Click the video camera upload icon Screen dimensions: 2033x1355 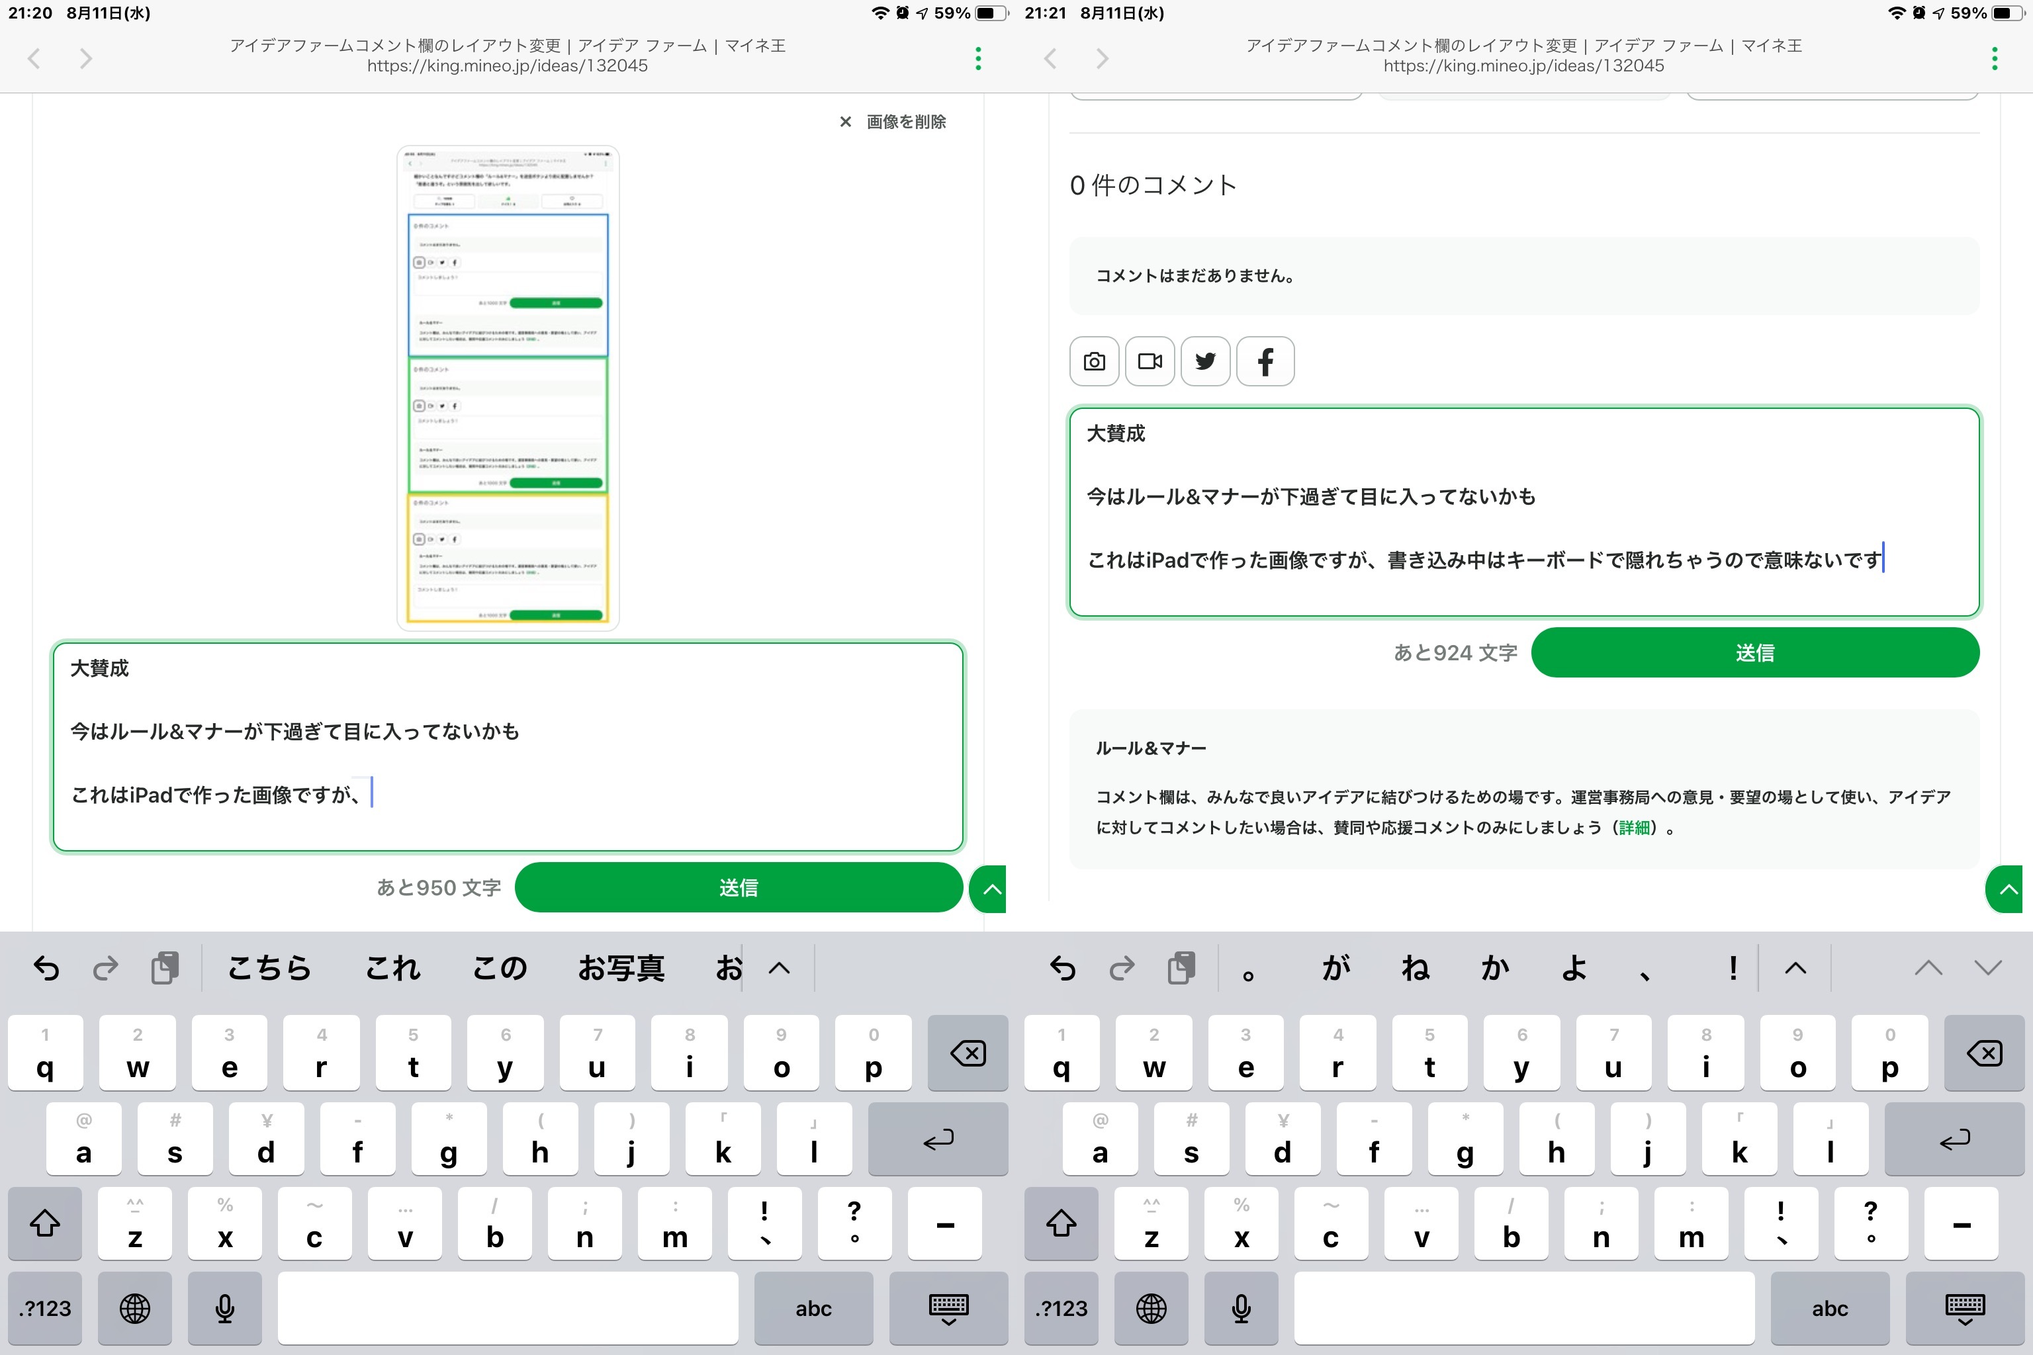click(x=1150, y=361)
